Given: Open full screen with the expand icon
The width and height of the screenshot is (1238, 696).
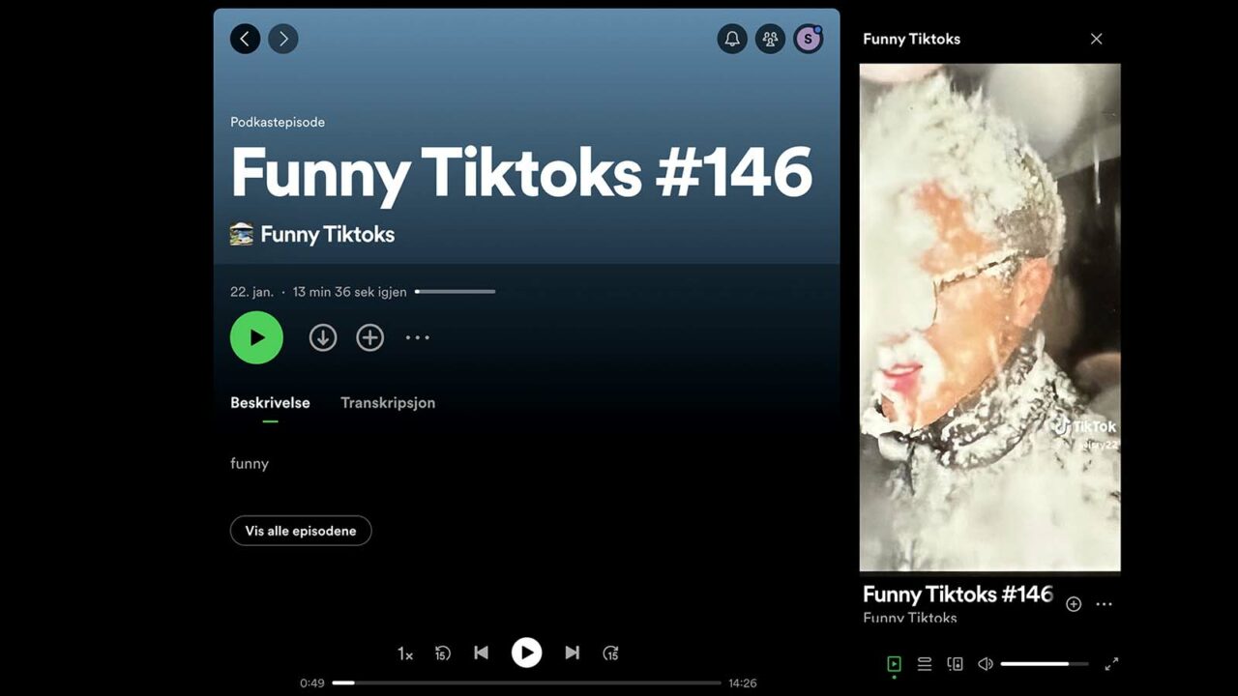Looking at the screenshot, I should click(1111, 664).
